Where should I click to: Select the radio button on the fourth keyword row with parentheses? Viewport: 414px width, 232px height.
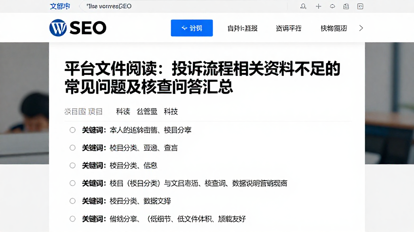coord(73,183)
